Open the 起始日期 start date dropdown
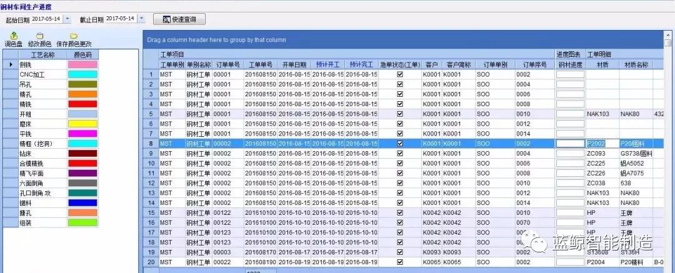This screenshot has width=675, height=273. pos(67,19)
